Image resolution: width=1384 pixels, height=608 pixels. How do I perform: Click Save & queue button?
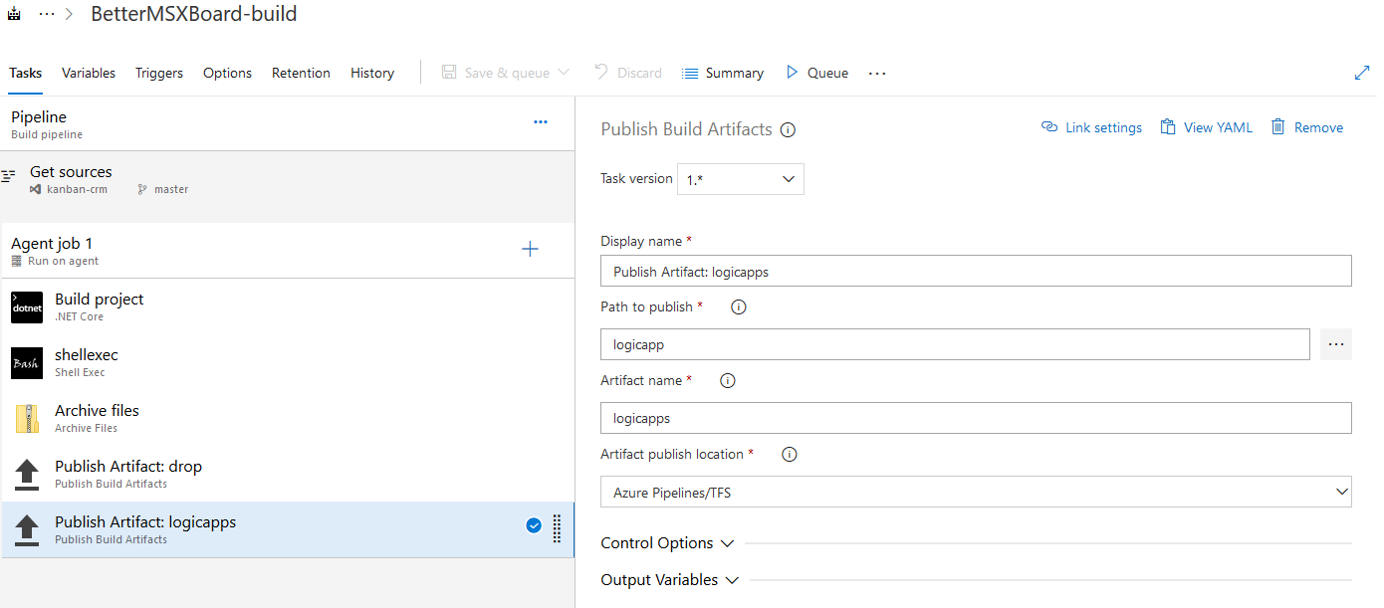496,73
